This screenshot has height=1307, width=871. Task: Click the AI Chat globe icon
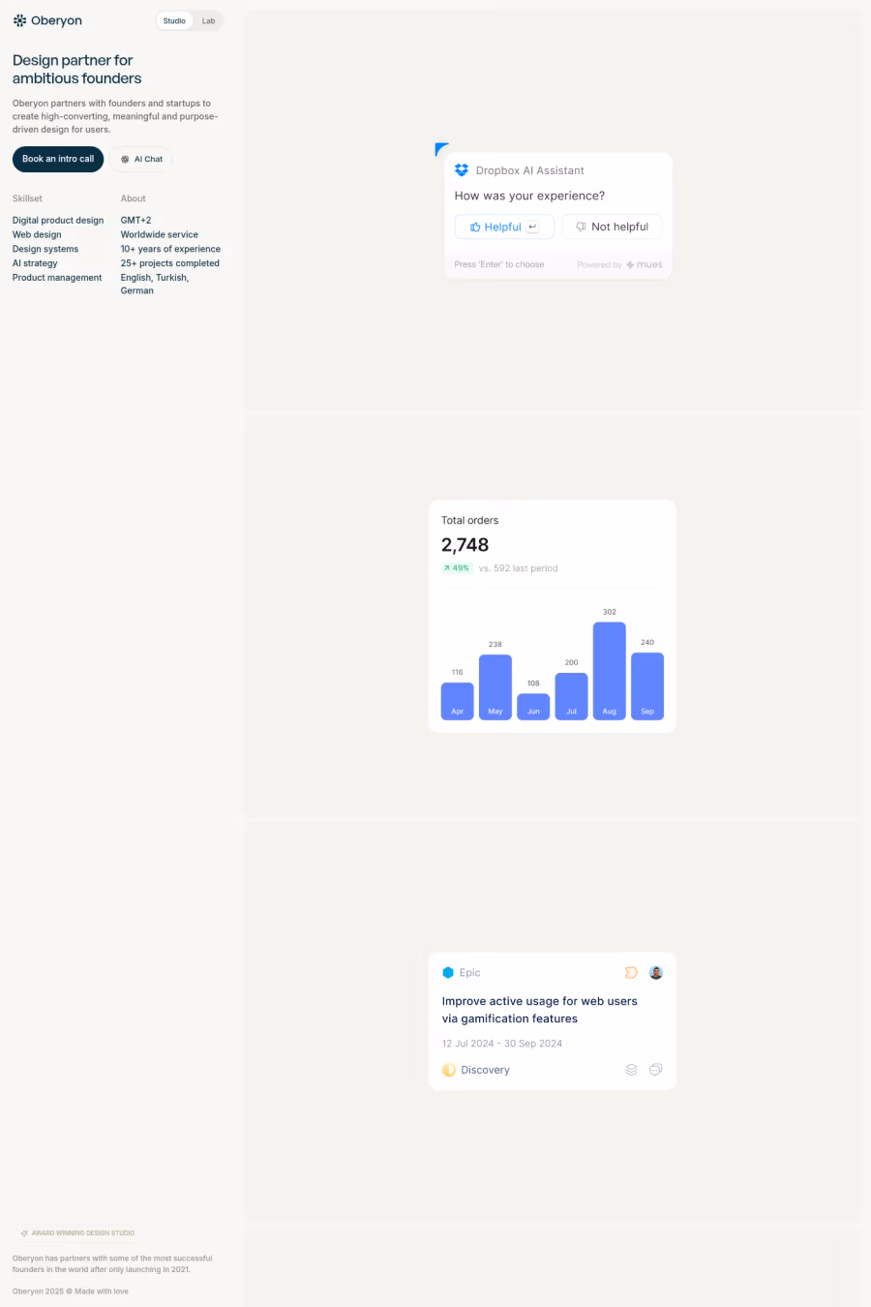[125, 159]
